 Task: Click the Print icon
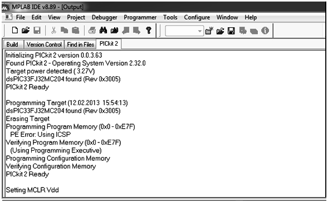pyautogui.click(x=92, y=31)
